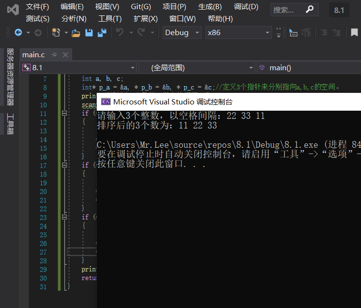The width and height of the screenshot is (361, 308).
Task: Save all files with double-disk icon
Action: 102,33
